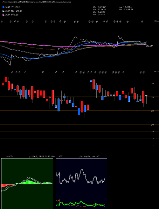159x209 pixels.
Task: Click the 'Pre C: 24.18' value
Action: [x=100, y=15]
